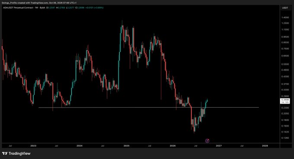Click the 0.8500 price axis label
The image size is (294, 159).
pos(285,42)
